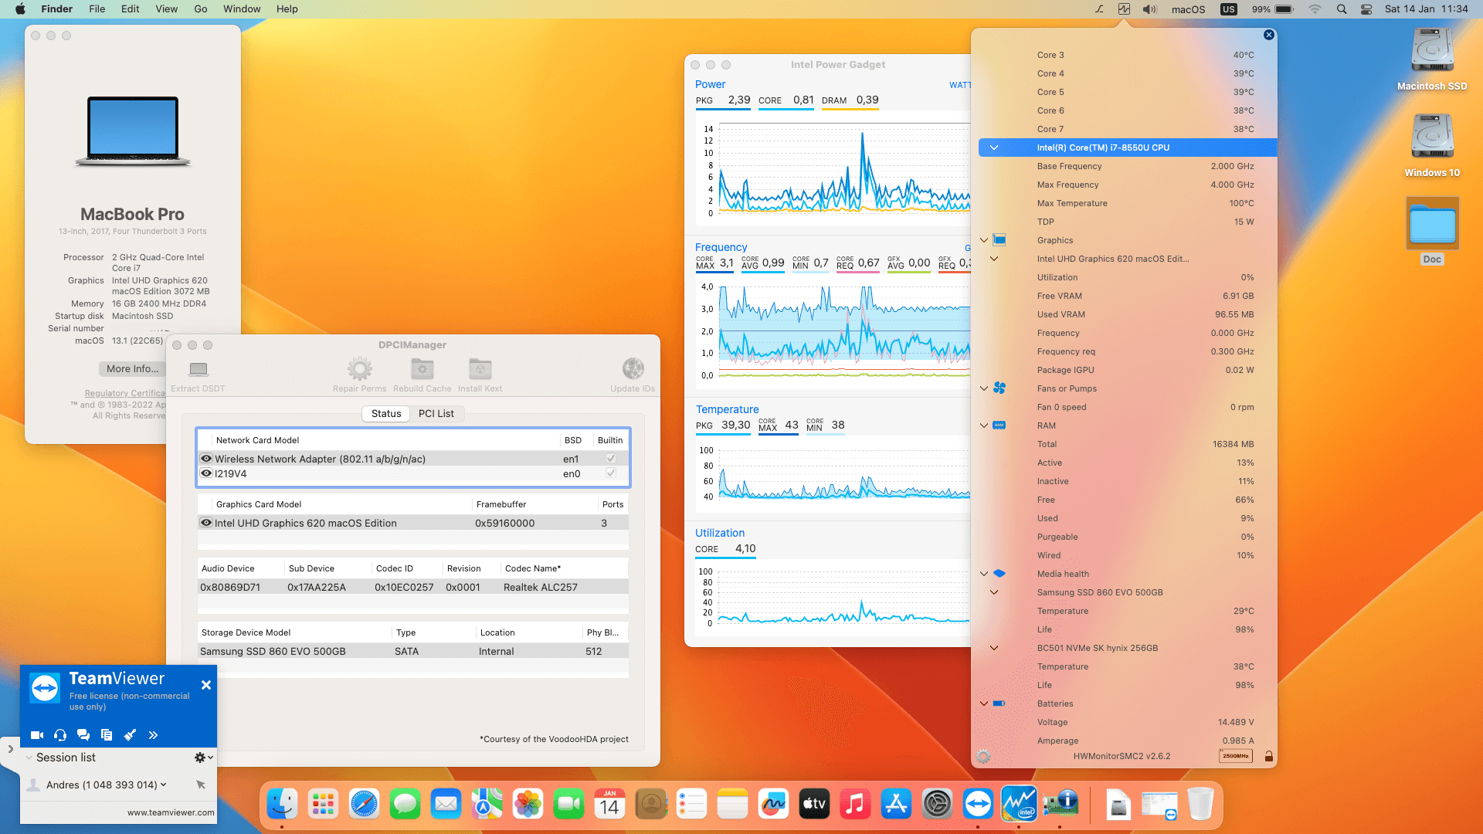
Task: Collapse the RAM section in HWMonitor
Action: pos(984,425)
